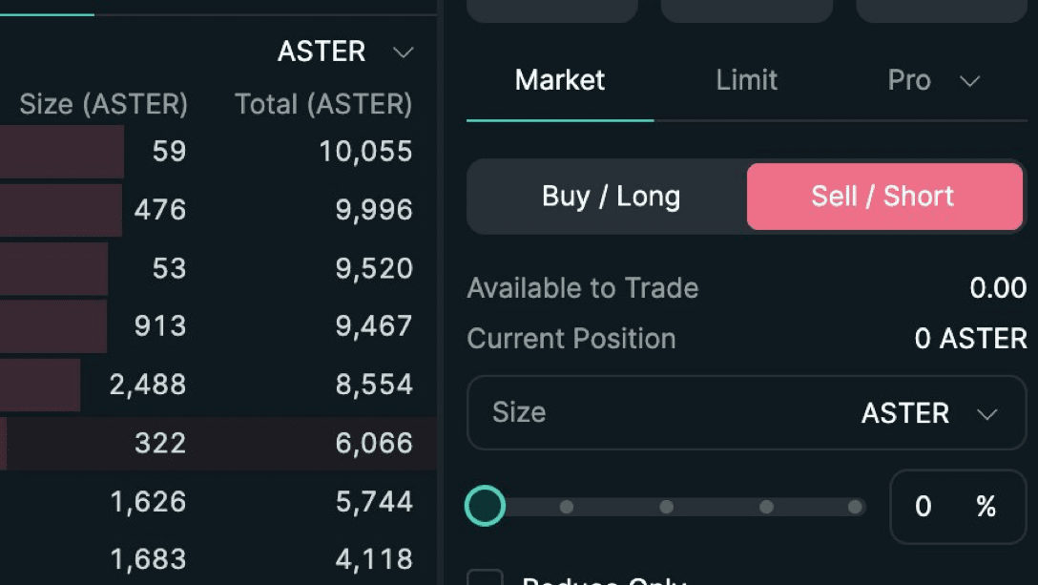This screenshot has height=585, width=1038.
Task: Switch to the Market tab
Action: 560,81
